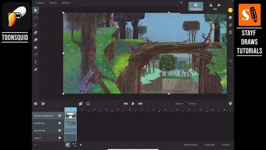
Task: Click the Scene 1 label
Action: click(x=180, y=104)
